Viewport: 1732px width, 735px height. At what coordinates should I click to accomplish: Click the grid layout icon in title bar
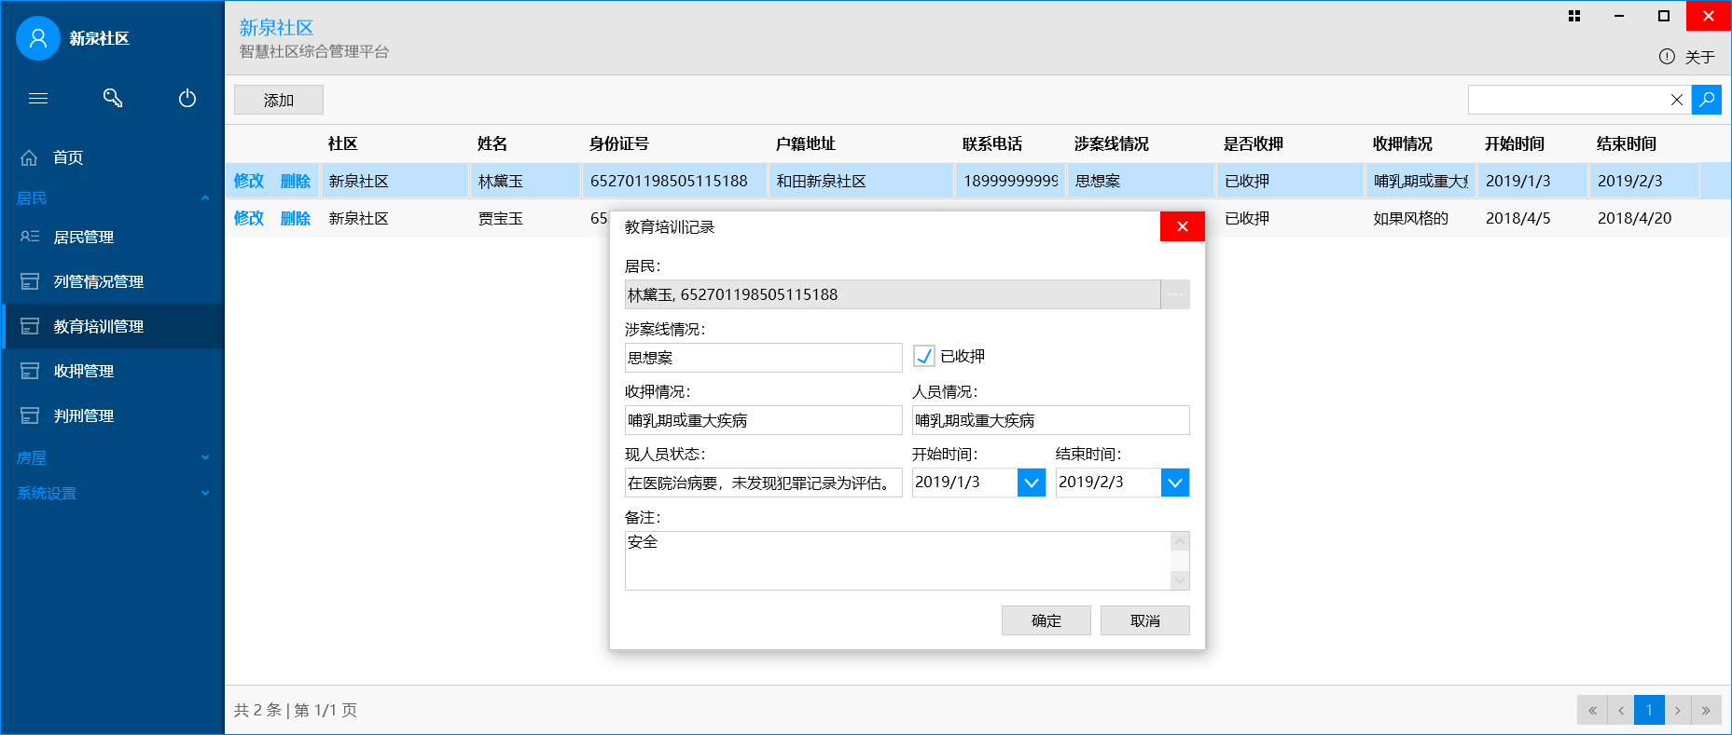[x=1574, y=16]
